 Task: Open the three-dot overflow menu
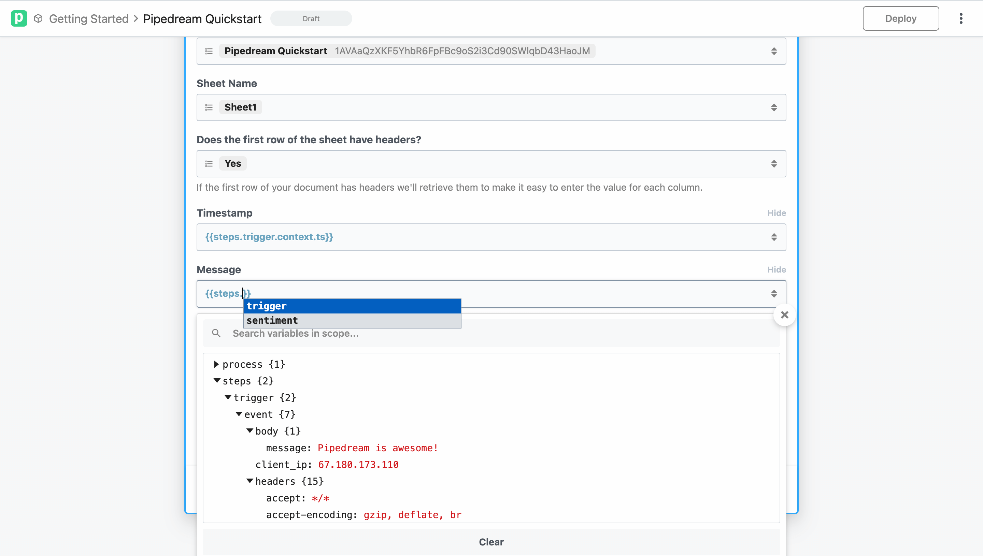(961, 18)
